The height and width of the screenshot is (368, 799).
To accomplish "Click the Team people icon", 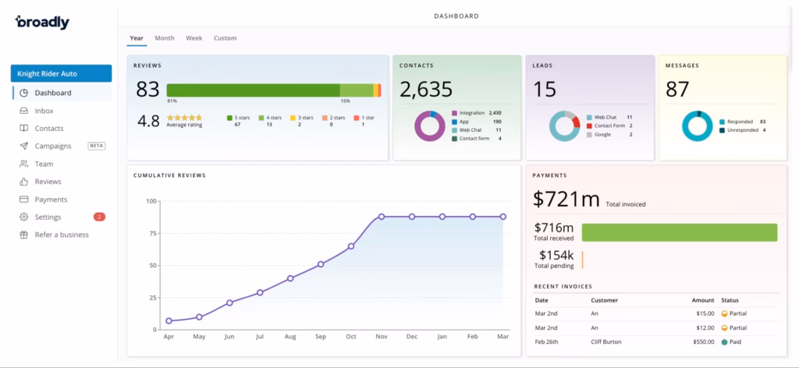I will pyautogui.click(x=23, y=164).
